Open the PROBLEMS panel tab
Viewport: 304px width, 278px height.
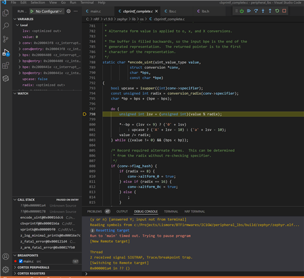click(x=94, y=211)
